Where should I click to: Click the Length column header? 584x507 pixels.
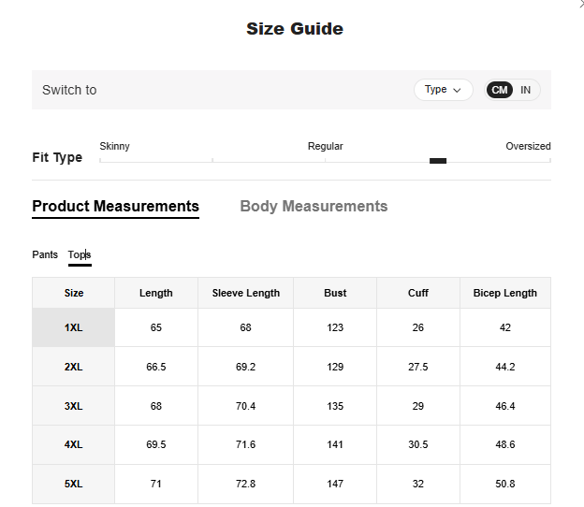(156, 293)
